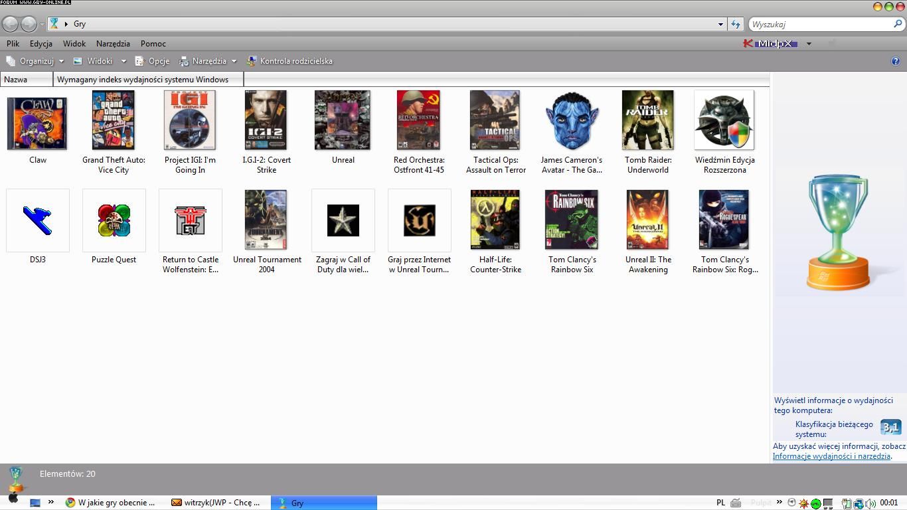The width and height of the screenshot is (907, 510).
Task: Open the Claw game icon
Action: 37,122
